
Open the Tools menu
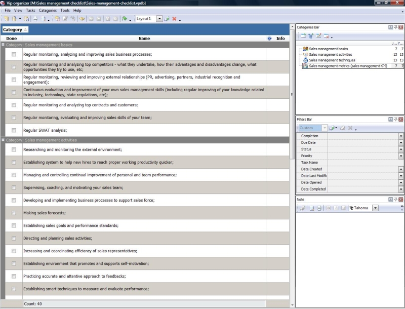pyautogui.click(x=65, y=10)
